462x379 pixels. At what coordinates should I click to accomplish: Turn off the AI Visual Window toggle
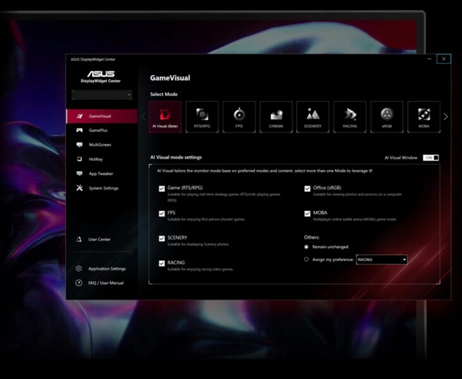pos(431,158)
